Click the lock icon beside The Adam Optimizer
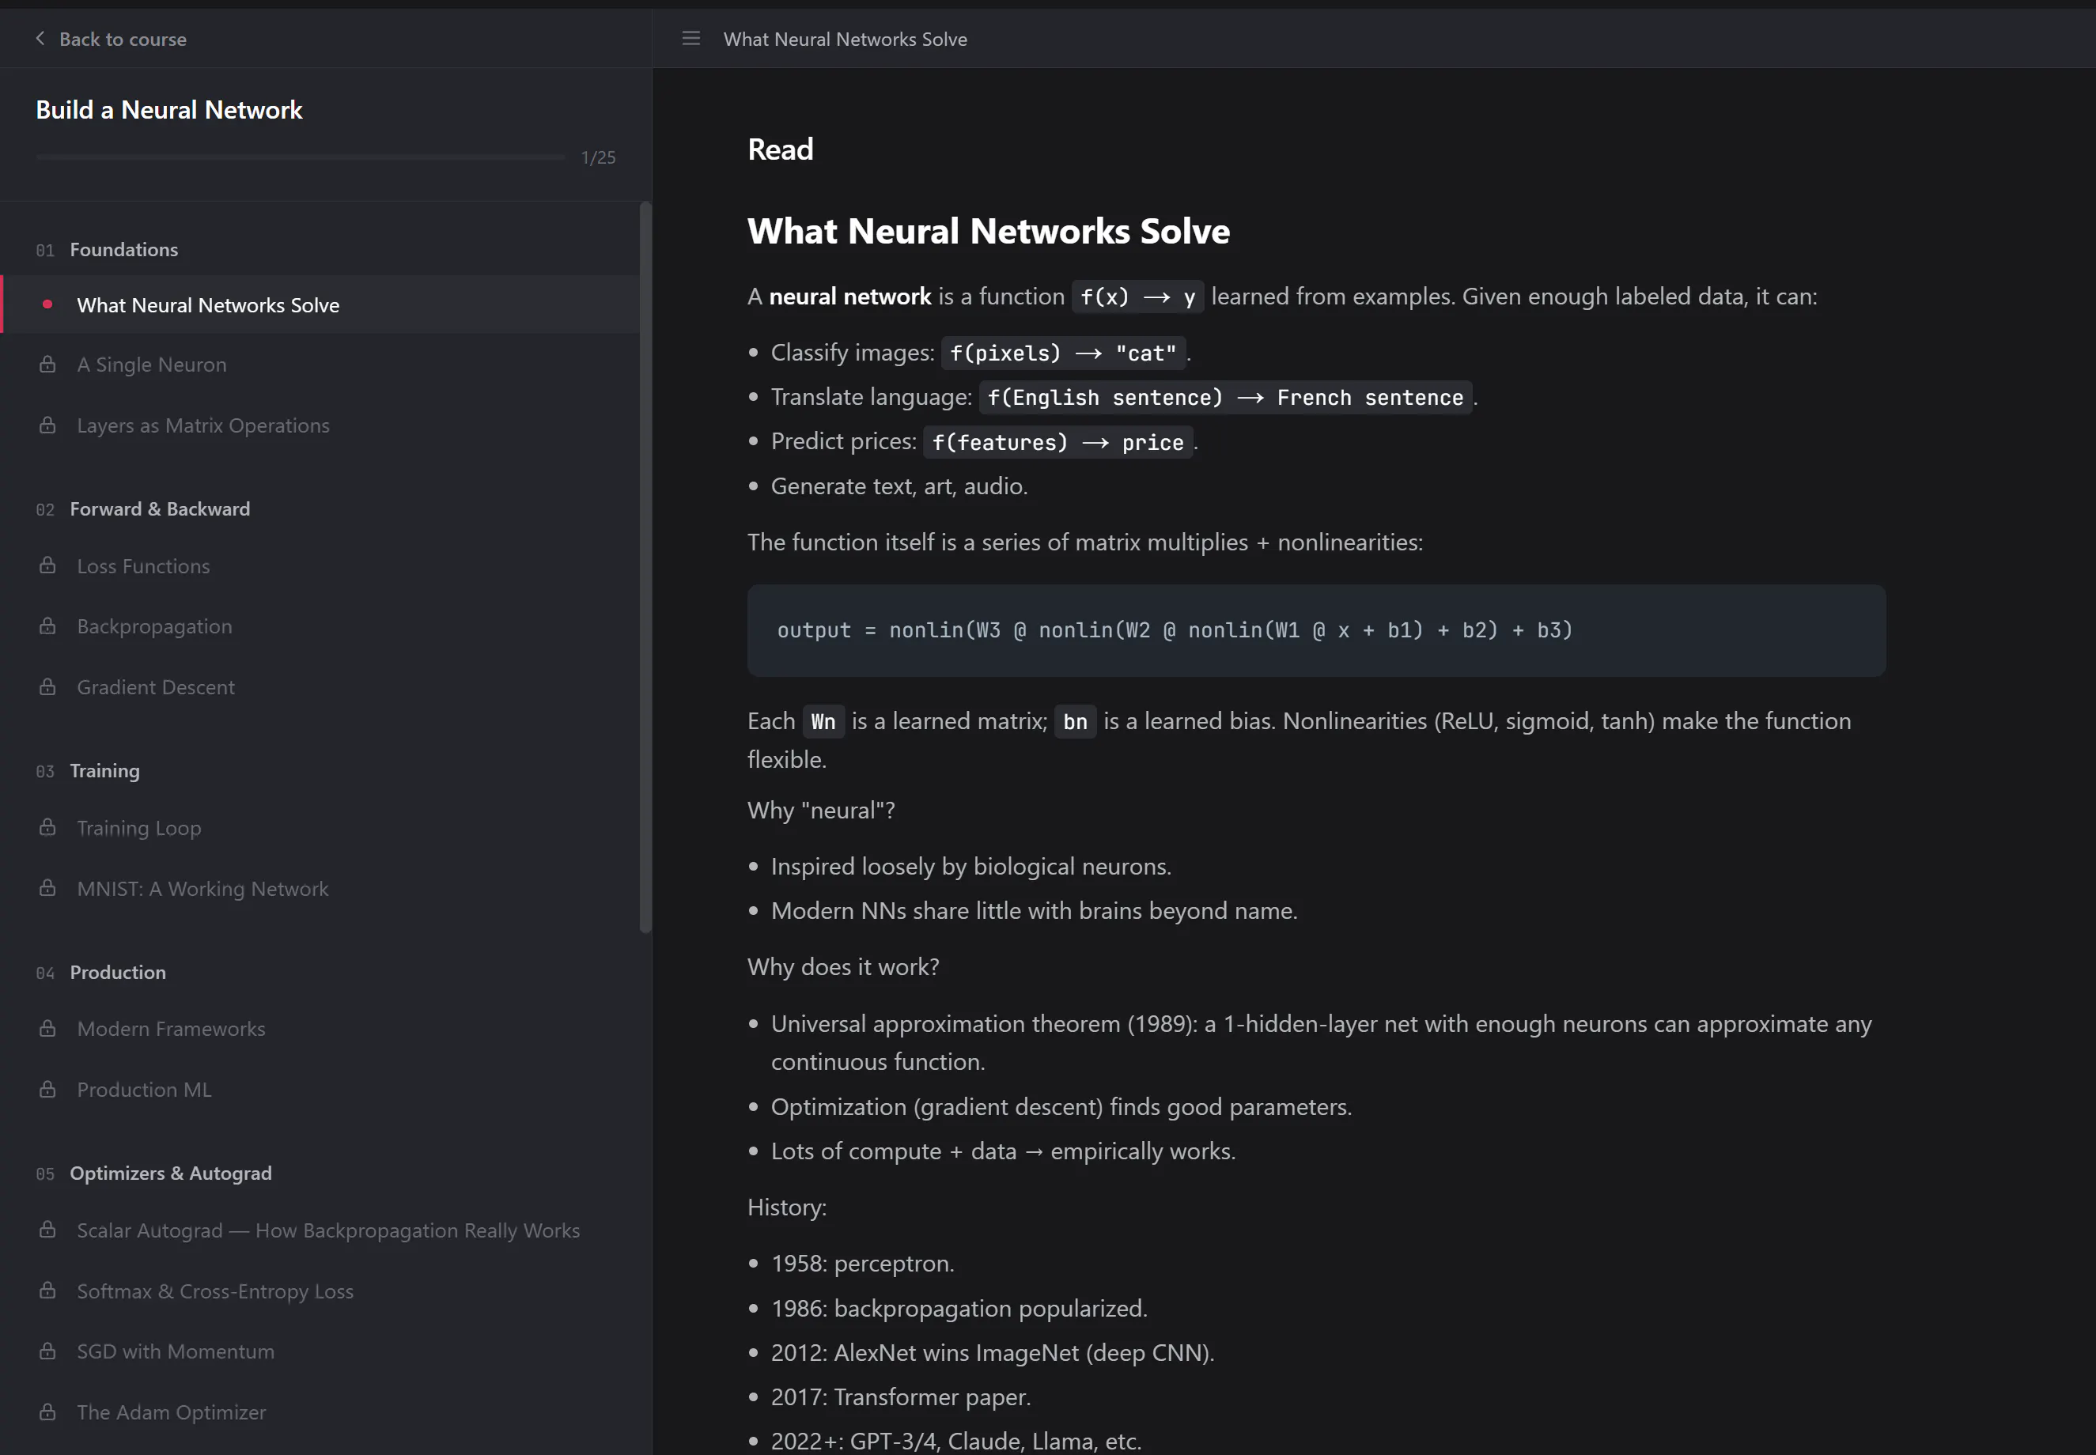Viewport: 2096px width, 1455px height. click(47, 1413)
